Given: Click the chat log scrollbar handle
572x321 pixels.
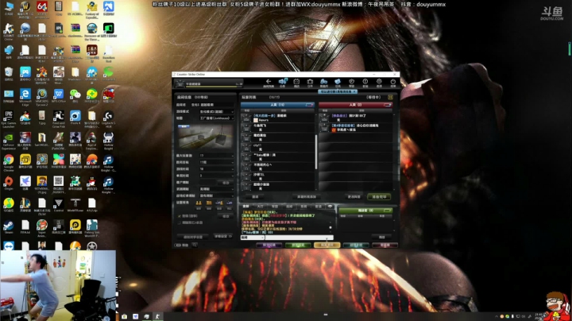Looking at the screenshot, I should (x=330, y=227).
